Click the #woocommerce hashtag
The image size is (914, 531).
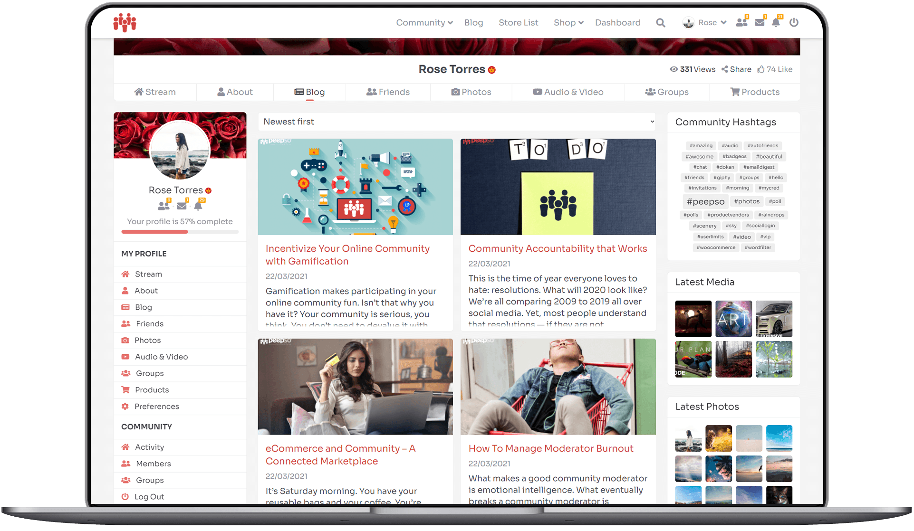(x=716, y=247)
